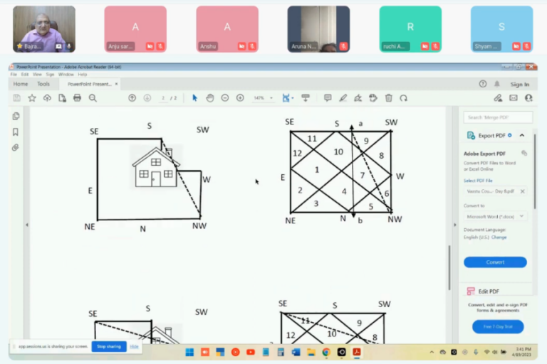Open the fit page options dropdown arrow
Screen dimensions: 547x364
[292, 98]
